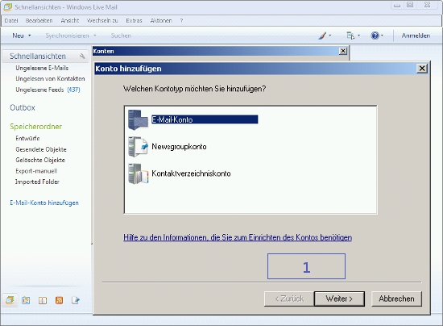Screen dimensions: 443x326
Task: Open the ? help menu
Action: (x=181, y=21)
